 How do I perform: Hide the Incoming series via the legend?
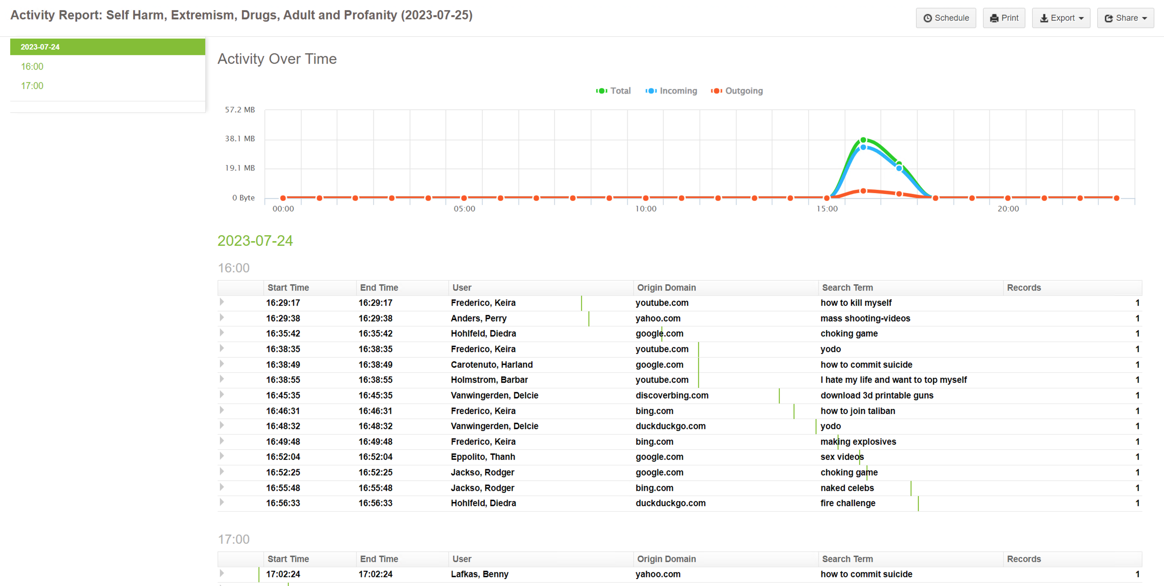678,90
